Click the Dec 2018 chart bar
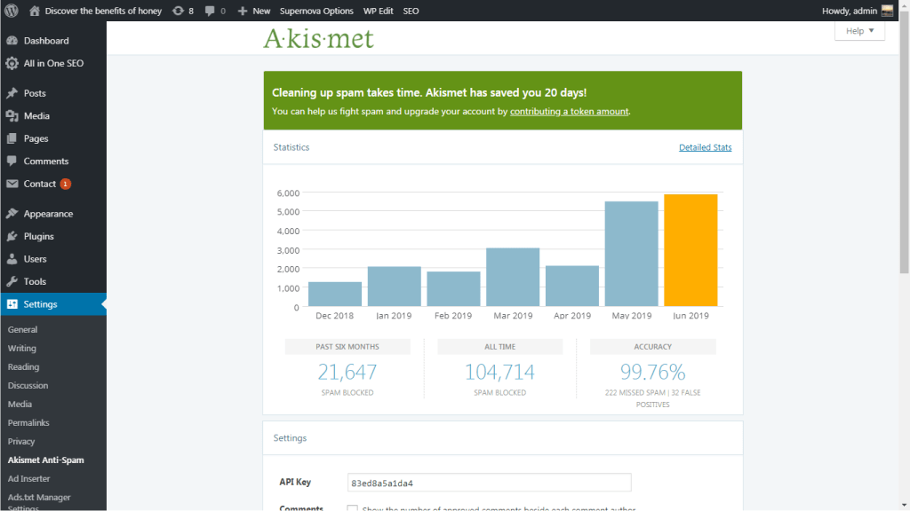The image size is (910, 511). tap(335, 294)
